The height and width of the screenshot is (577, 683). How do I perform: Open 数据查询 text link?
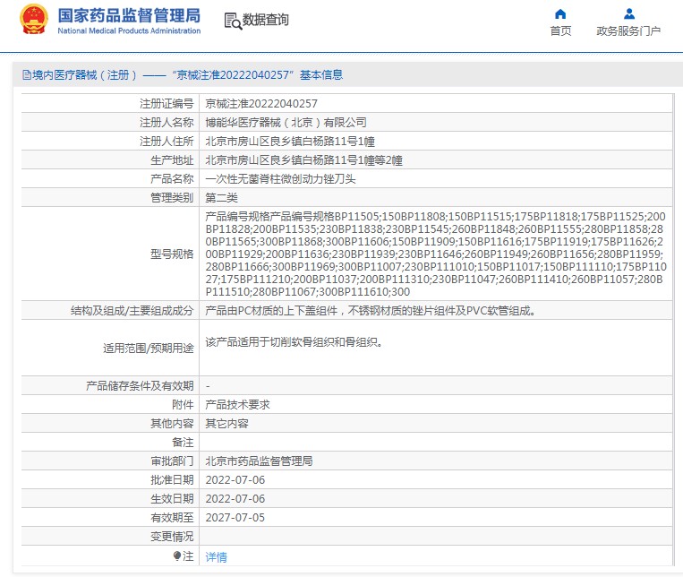[265, 20]
